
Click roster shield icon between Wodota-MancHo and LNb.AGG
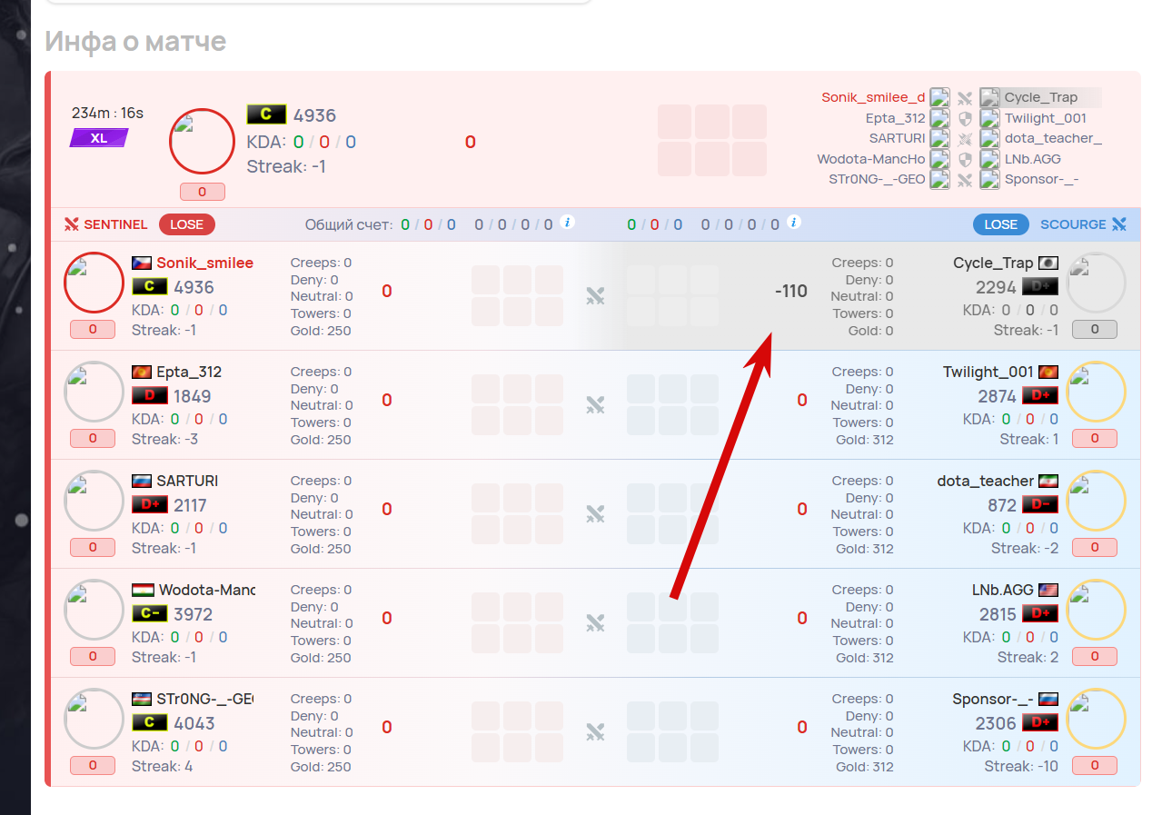(965, 159)
